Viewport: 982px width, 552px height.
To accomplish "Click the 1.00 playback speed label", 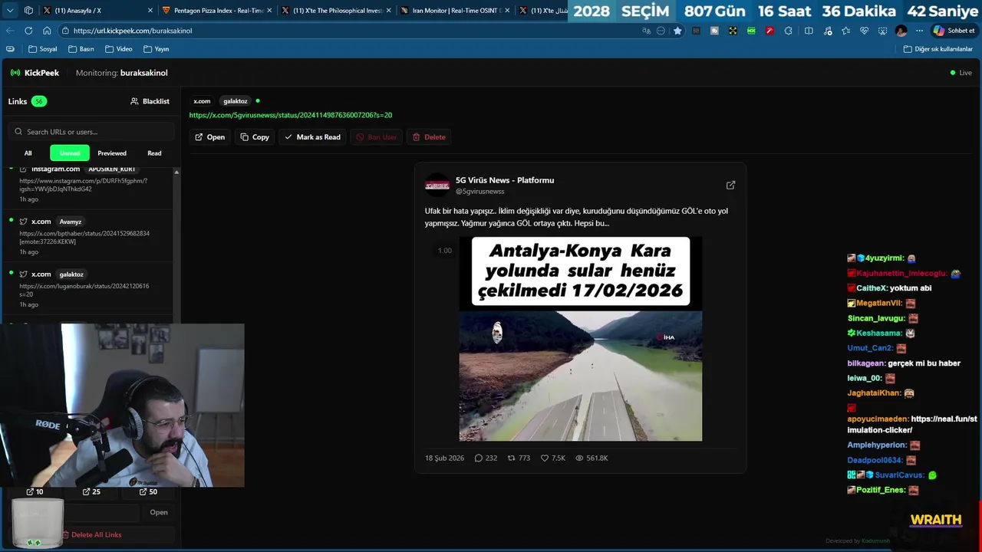I will tap(444, 251).
